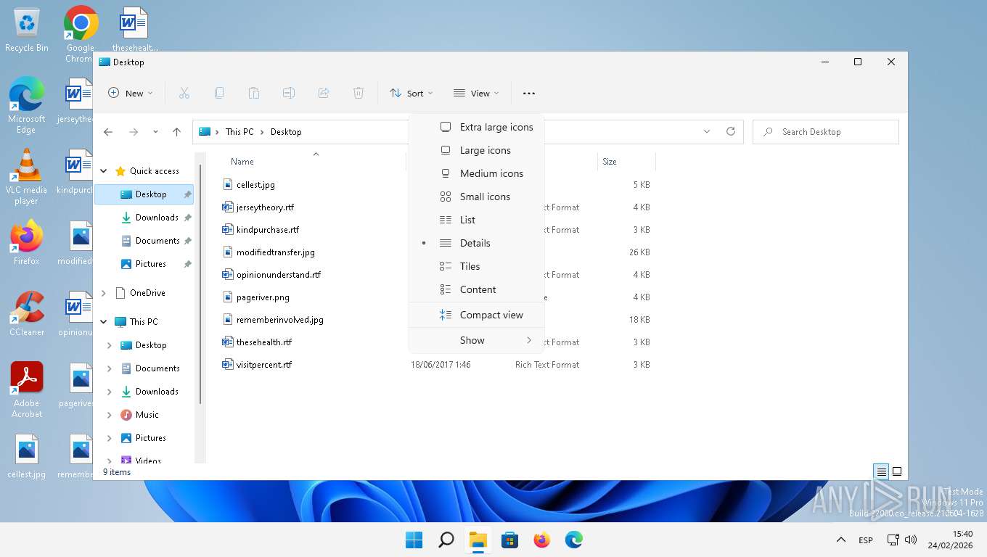Viewport: 987px width, 557px height.
Task: Collapse the Quick access tree node
Action: point(104,171)
